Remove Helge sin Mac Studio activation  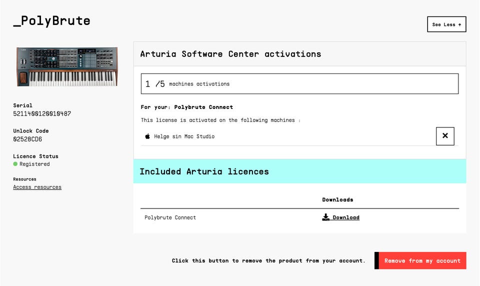(445, 136)
